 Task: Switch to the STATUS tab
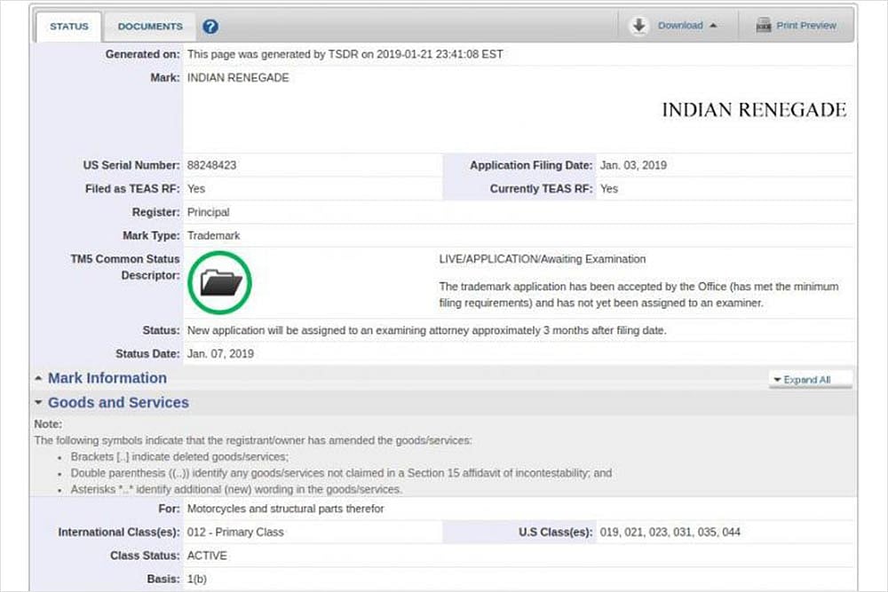[x=69, y=27]
